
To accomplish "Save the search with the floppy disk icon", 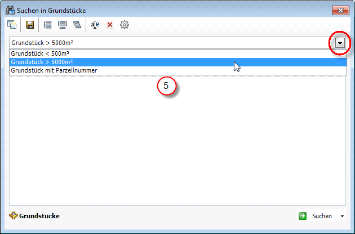I will 30,25.
